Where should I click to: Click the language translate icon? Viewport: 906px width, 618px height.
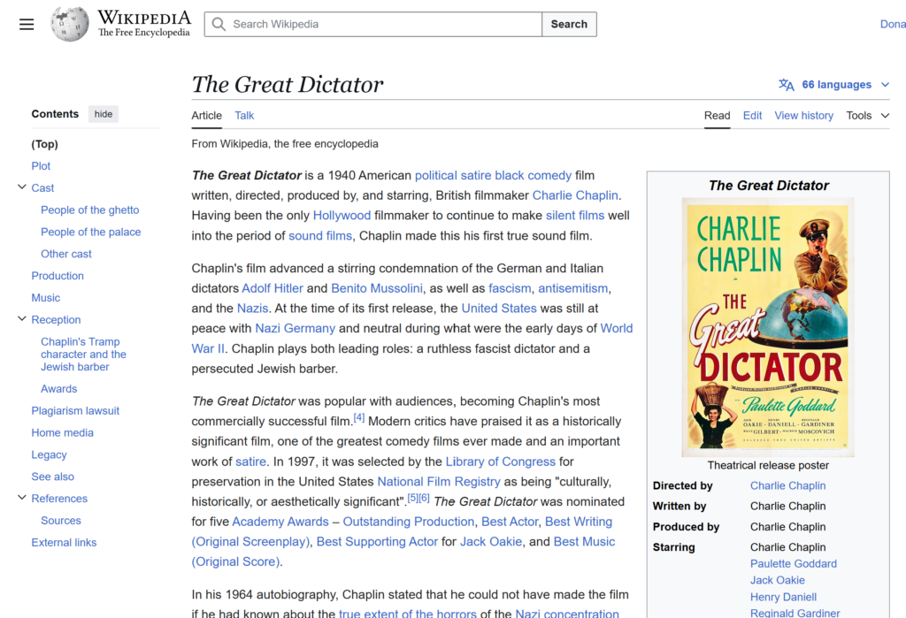786,85
